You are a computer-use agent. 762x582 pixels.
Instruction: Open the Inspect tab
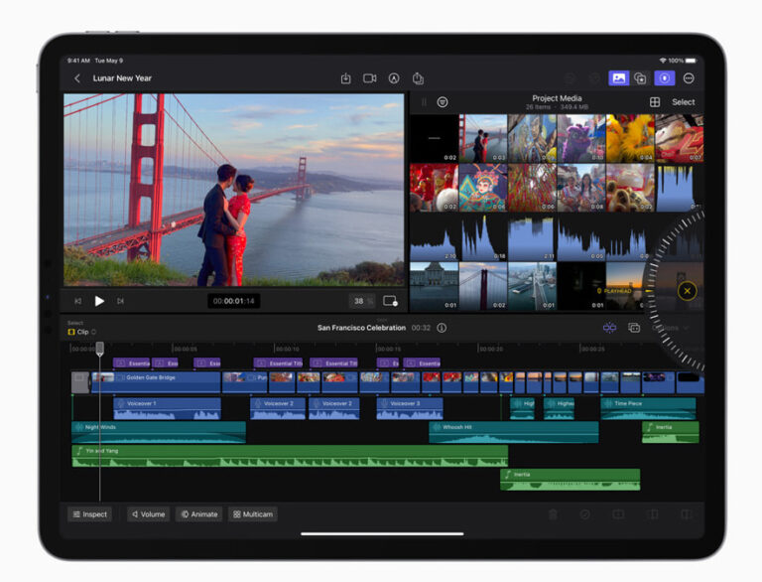click(89, 514)
